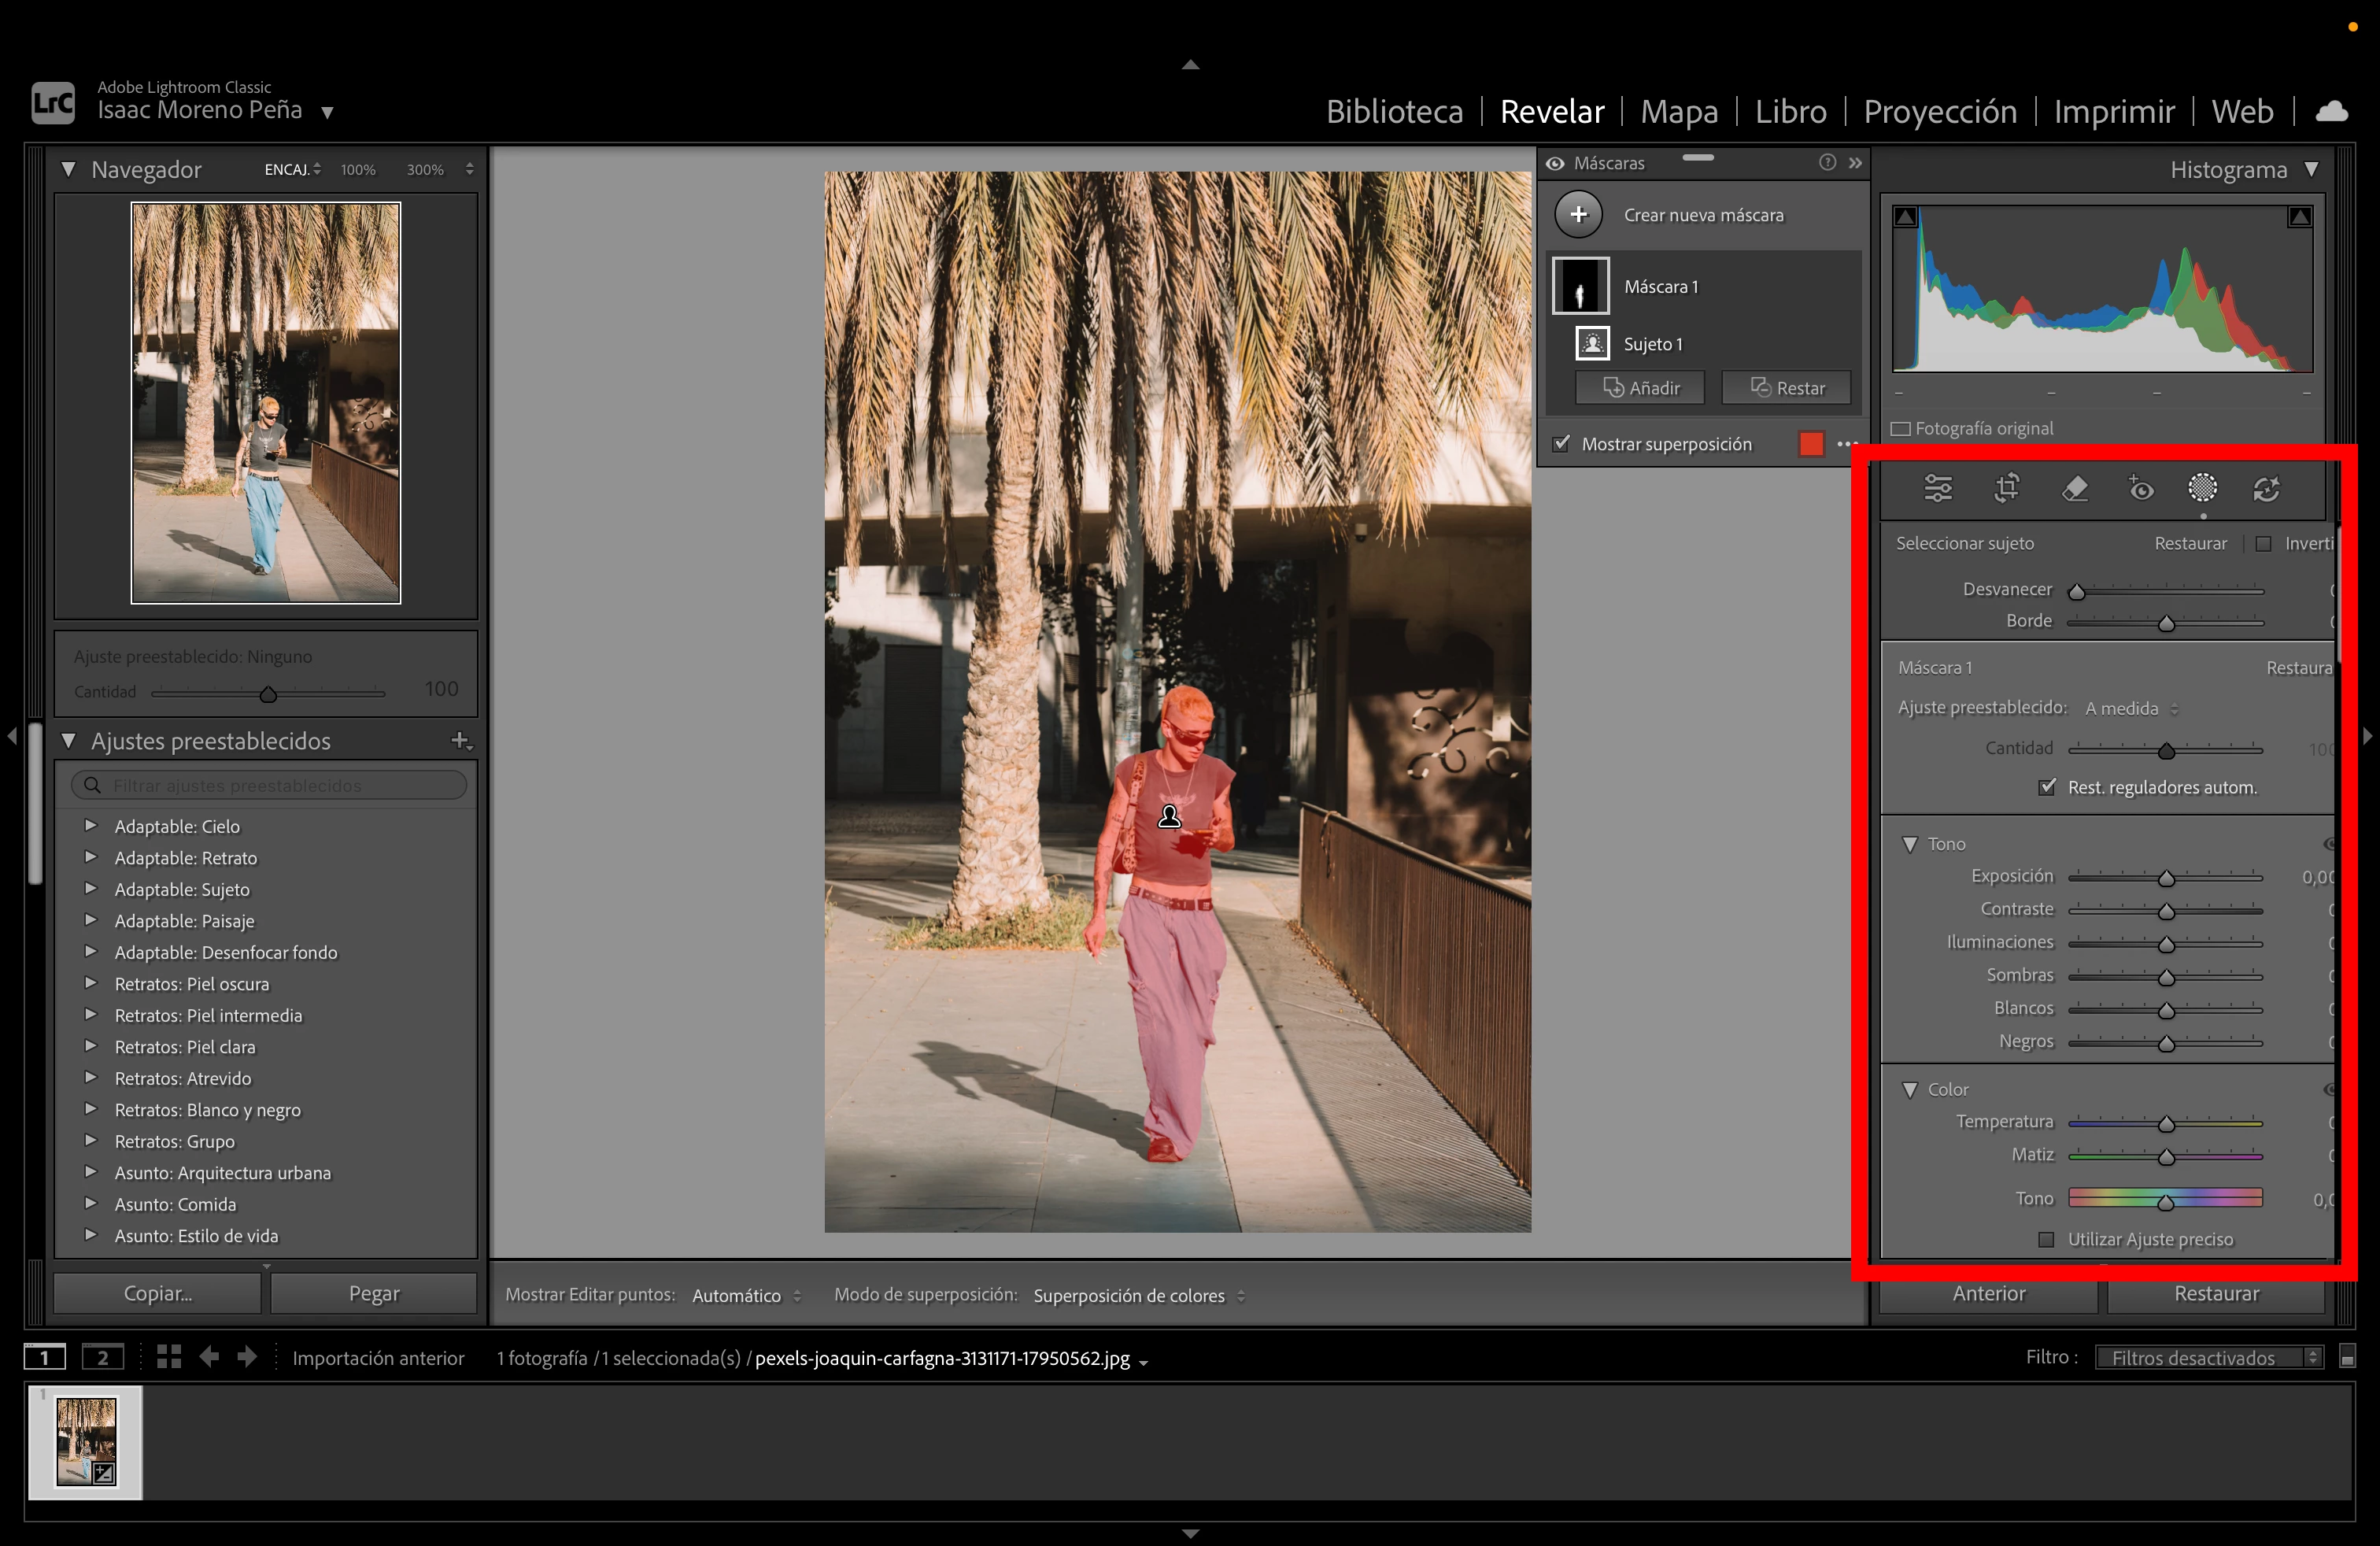
Task: Click the red overlay color swatch
Action: [1811, 444]
